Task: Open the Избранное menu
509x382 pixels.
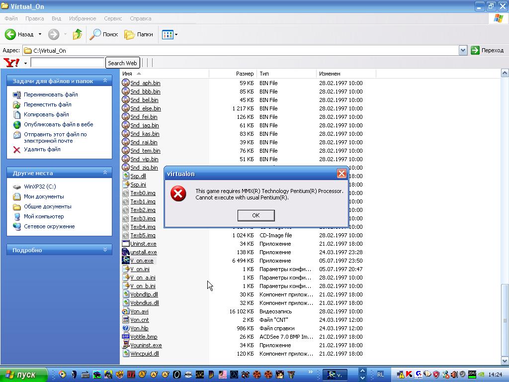Action: (83, 18)
